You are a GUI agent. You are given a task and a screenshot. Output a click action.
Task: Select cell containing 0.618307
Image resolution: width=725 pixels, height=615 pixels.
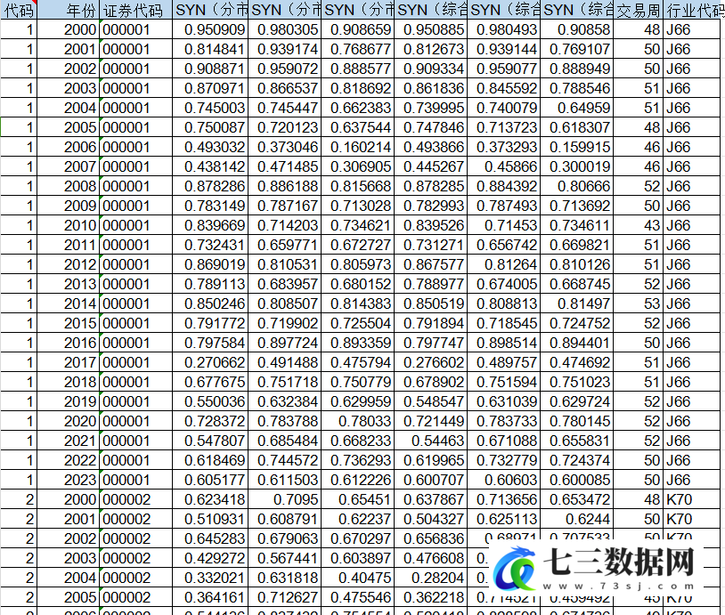coord(576,127)
